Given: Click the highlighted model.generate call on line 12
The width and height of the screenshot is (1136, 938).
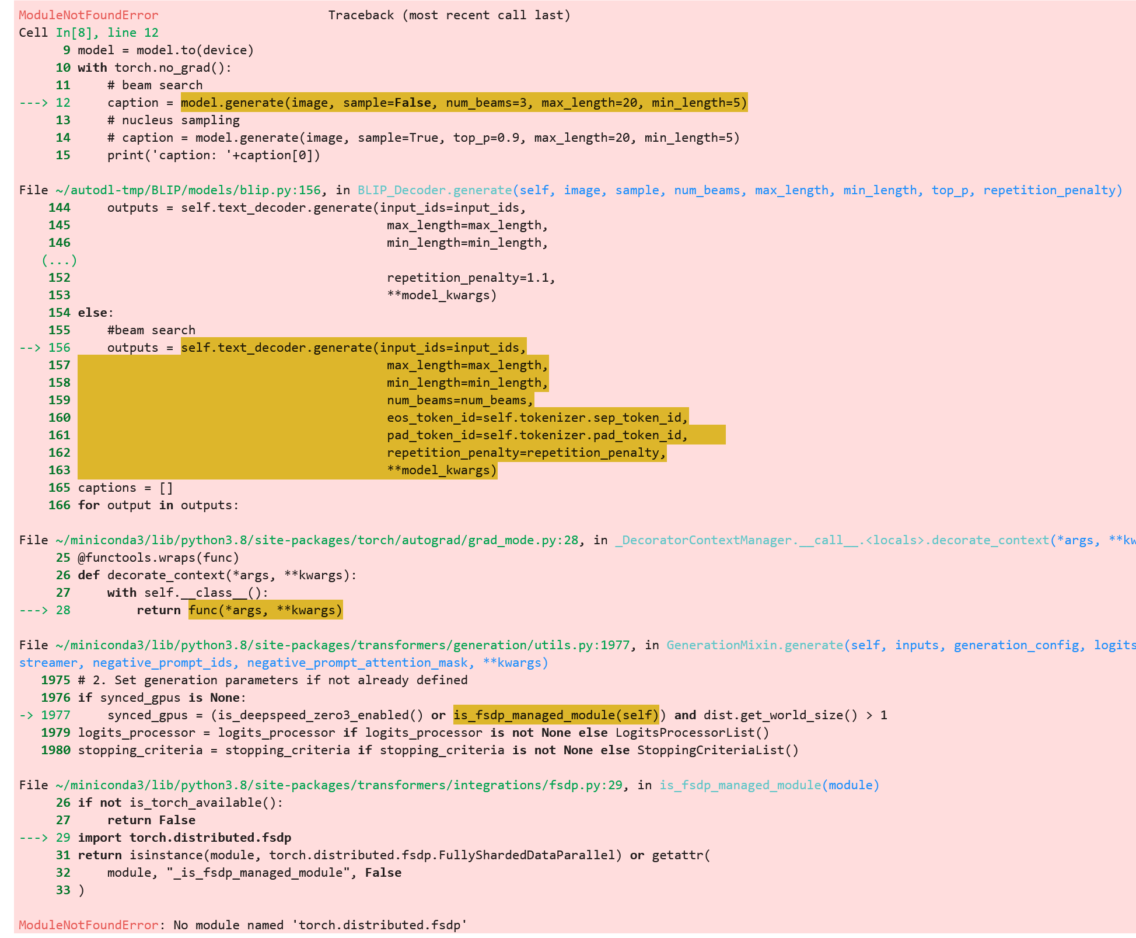Looking at the screenshot, I should point(464,103).
